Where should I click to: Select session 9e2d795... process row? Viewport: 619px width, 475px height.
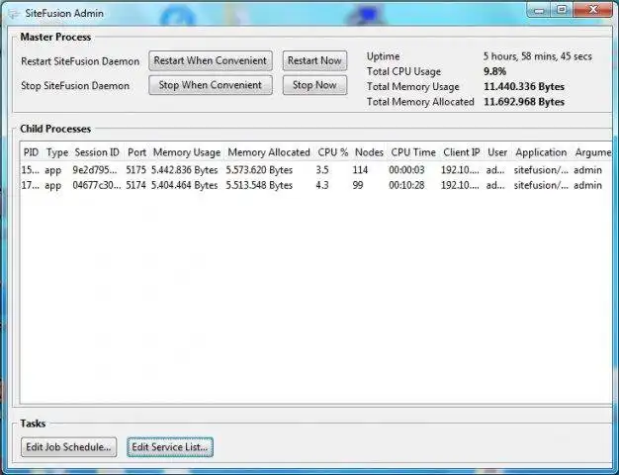pos(315,170)
